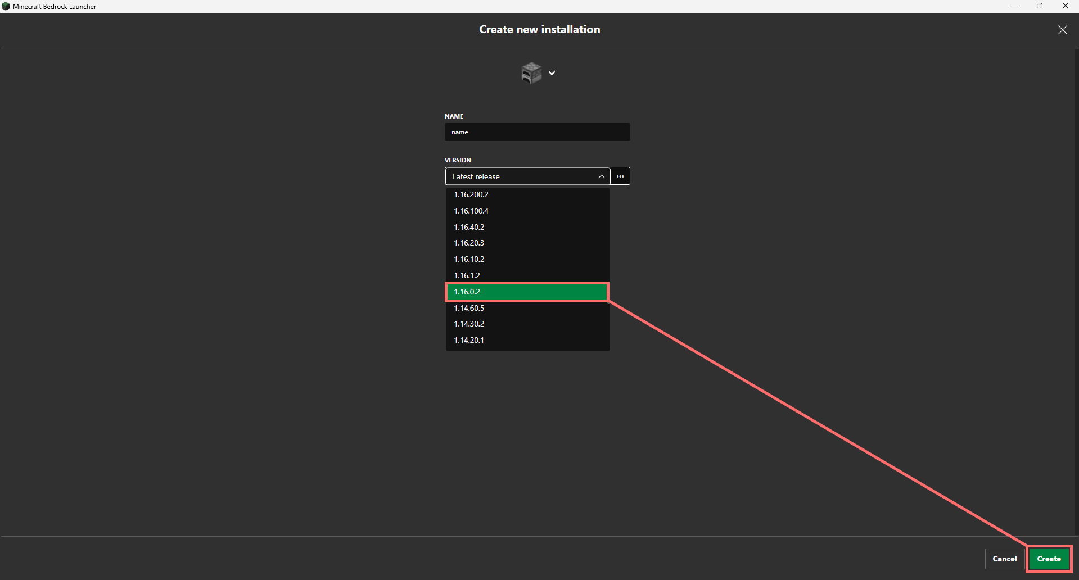Click the green Create button
This screenshot has height=580, width=1079.
tap(1049, 559)
